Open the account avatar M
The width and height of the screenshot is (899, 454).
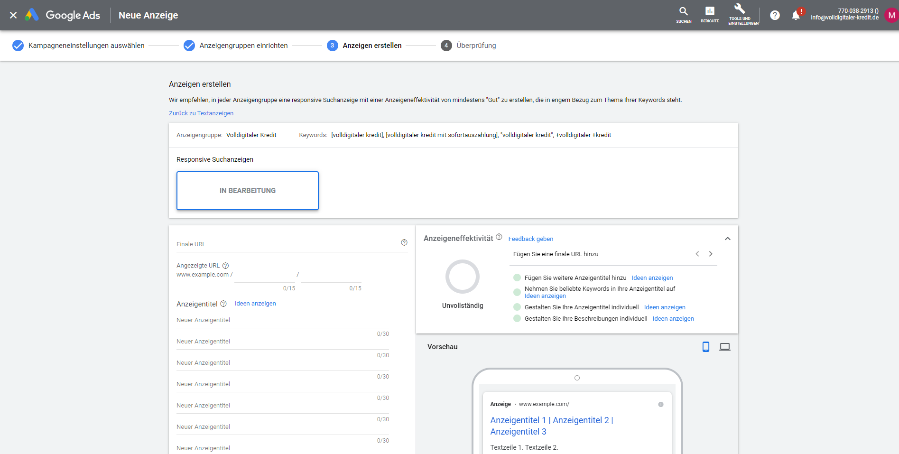pos(891,15)
